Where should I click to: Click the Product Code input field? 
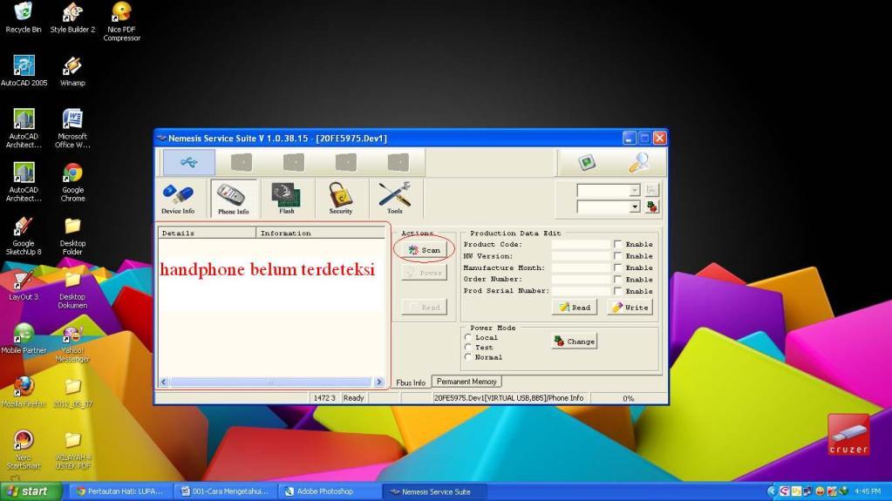[581, 244]
